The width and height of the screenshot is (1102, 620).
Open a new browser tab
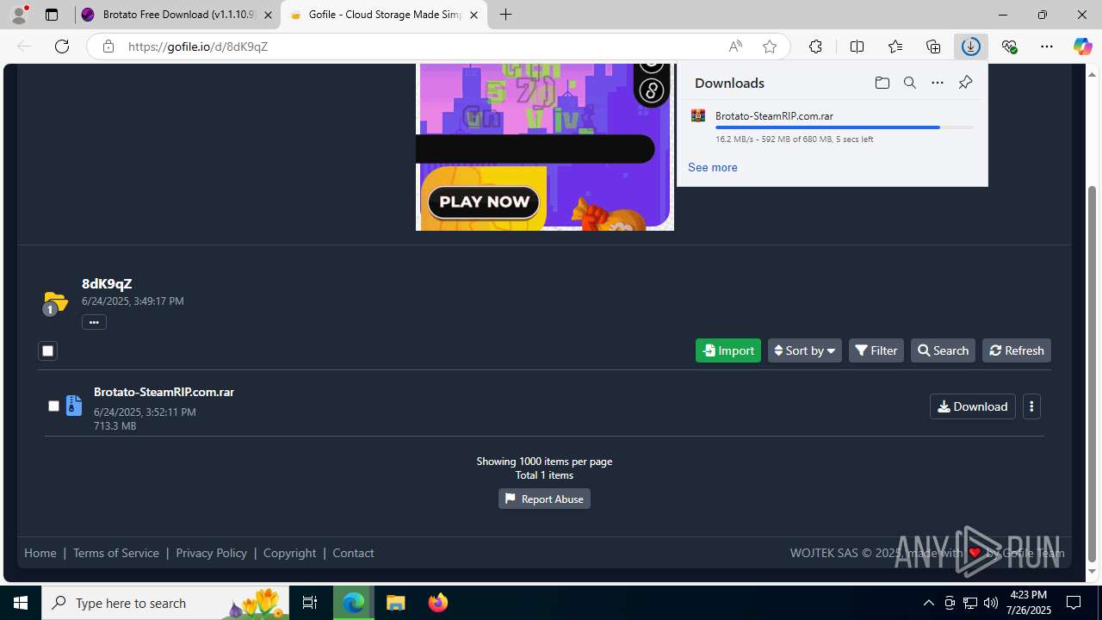click(506, 15)
